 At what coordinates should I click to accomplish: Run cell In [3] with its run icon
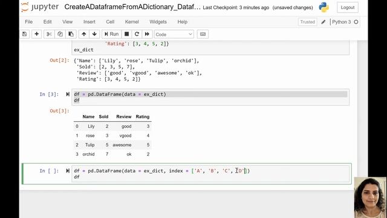(68, 94)
